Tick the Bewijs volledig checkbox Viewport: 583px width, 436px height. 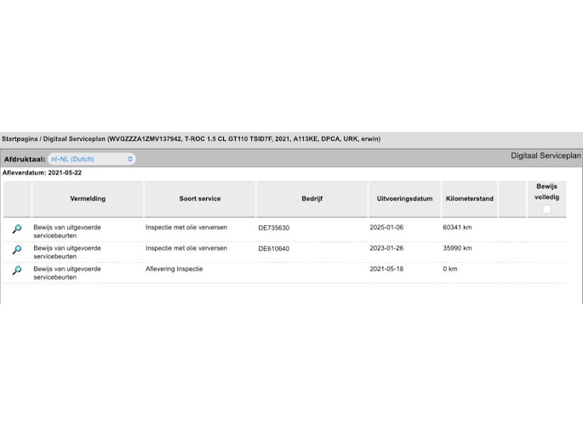(x=546, y=209)
